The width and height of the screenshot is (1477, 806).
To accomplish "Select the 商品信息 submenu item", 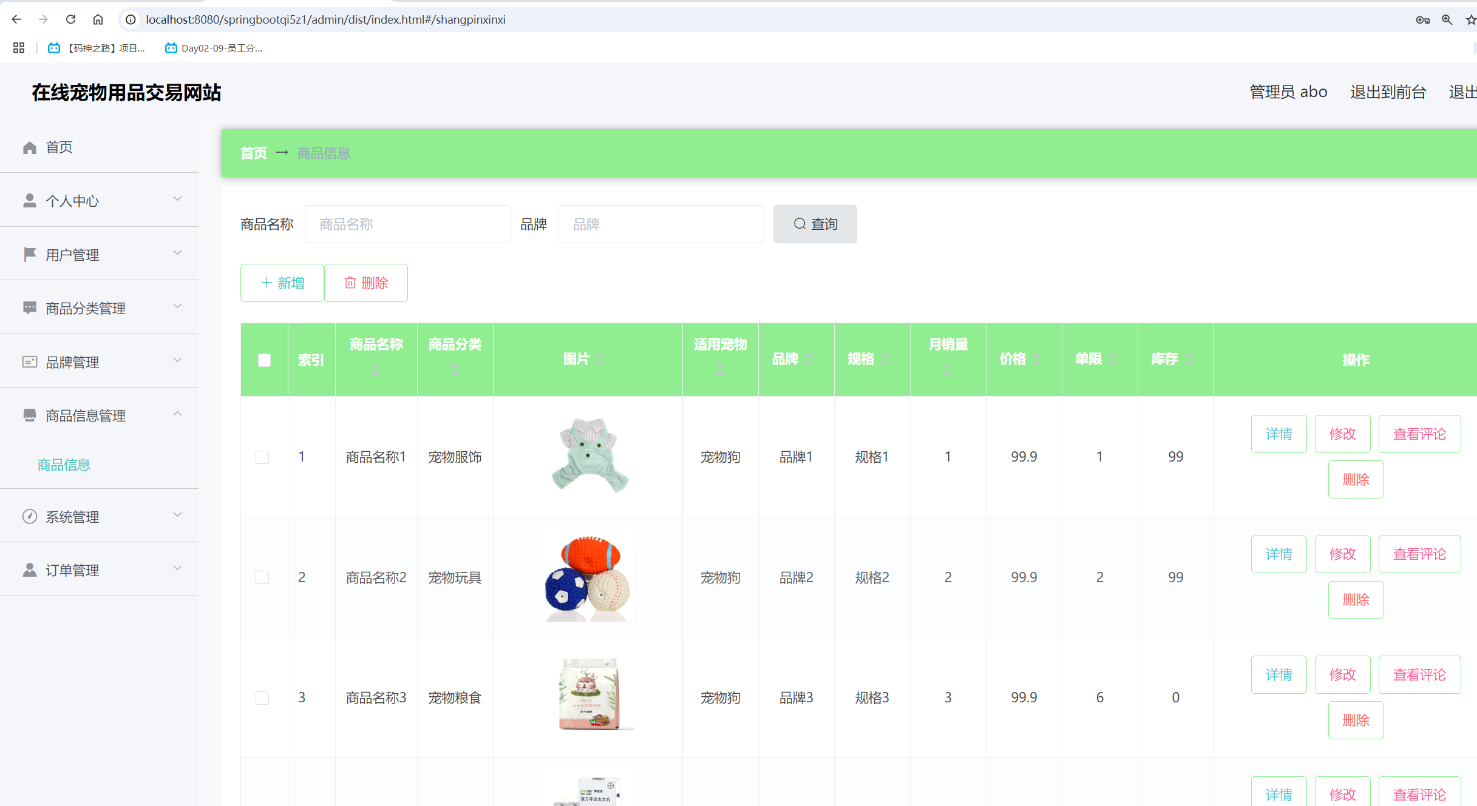I will (63, 464).
